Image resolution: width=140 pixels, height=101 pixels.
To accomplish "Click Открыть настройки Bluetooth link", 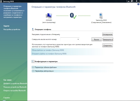I will coord(14,91).
